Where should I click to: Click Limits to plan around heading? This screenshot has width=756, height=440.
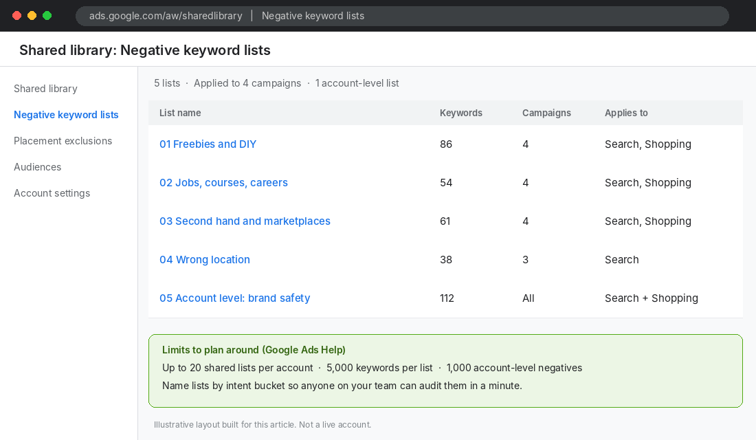click(254, 350)
